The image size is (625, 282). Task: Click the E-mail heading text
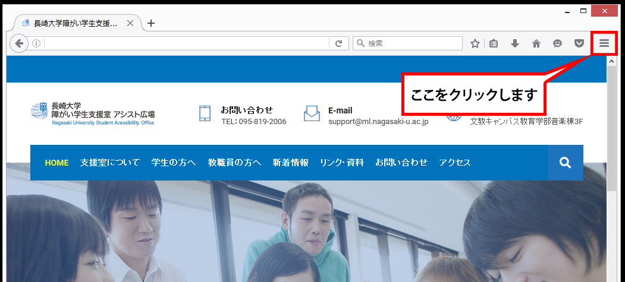click(340, 110)
